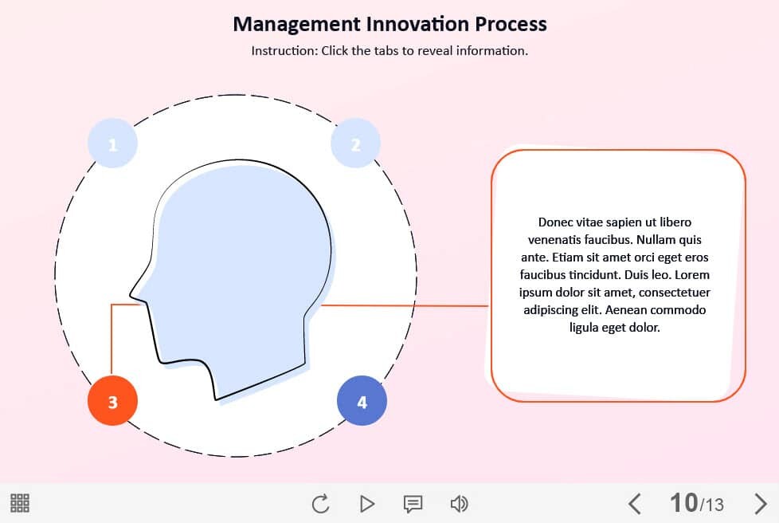Open the slide grid menu icon
The image size is (779, 523).
click(20, 503)
